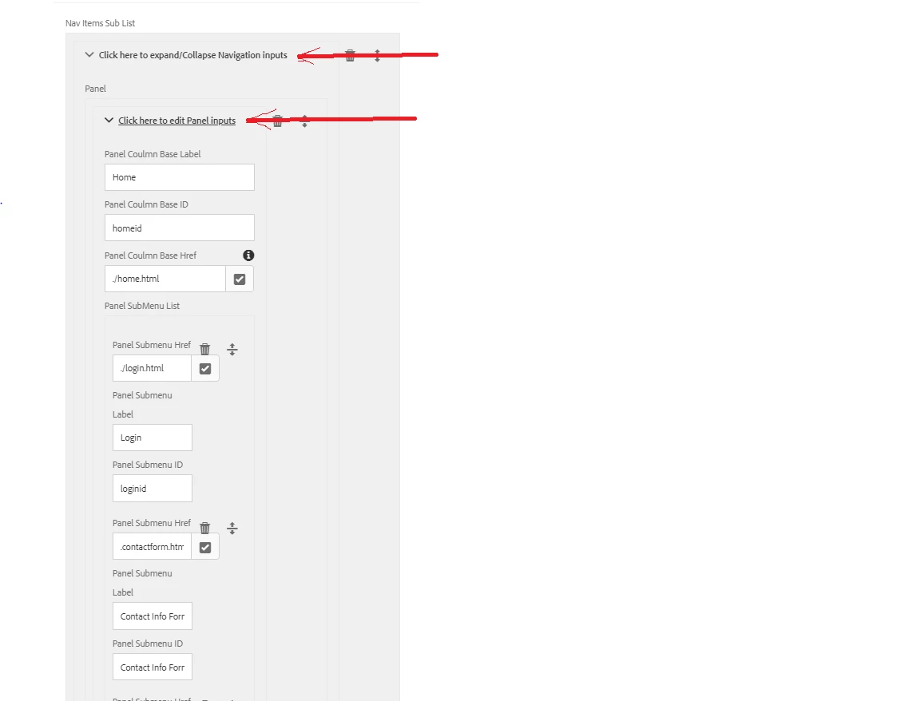Click the homeid Base ID input
The width and height of the screenshot is (920, 701).
point(180,228)
